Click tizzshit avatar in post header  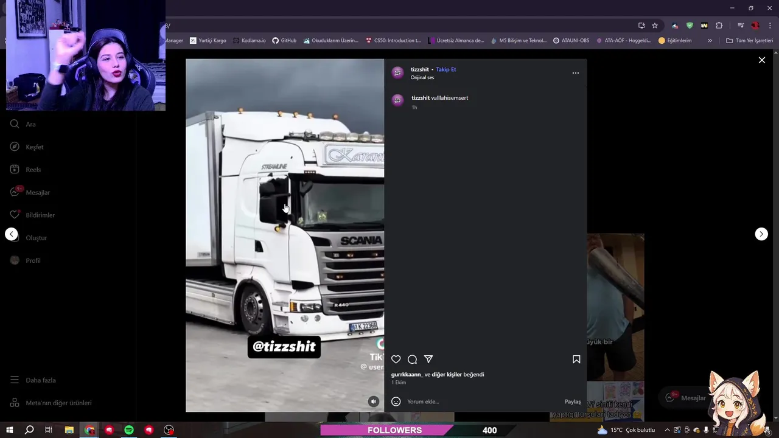[397, 73]
